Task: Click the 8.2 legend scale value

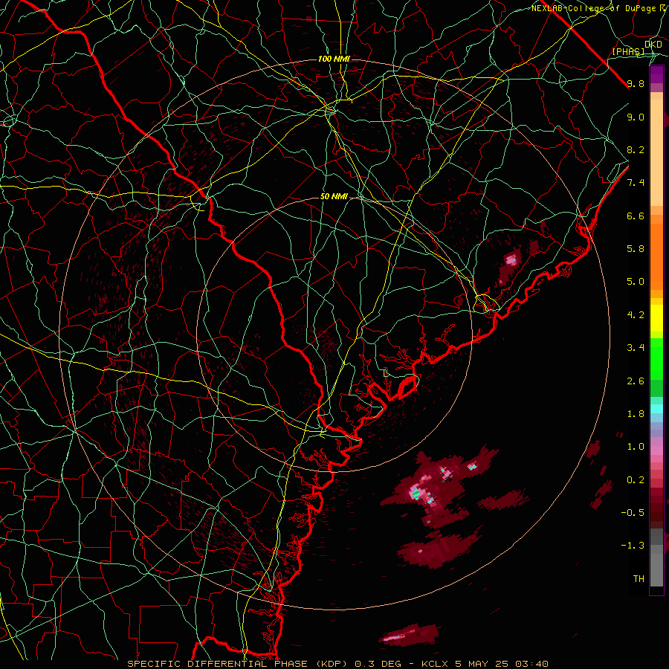Action: point(636,149)
